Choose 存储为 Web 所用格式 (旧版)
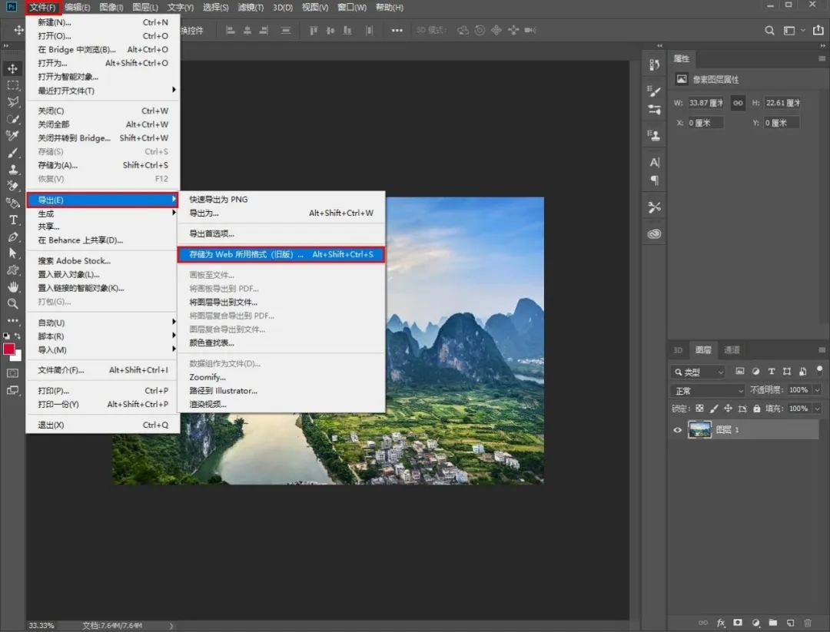Image resolution: width=830 pixels, height=632 pixels. click(x=281, y=254)
